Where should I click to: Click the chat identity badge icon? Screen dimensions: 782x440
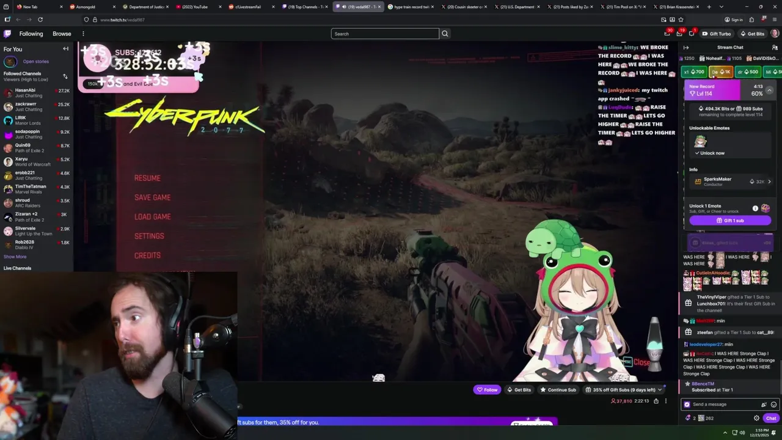click(x=687, y=405)
